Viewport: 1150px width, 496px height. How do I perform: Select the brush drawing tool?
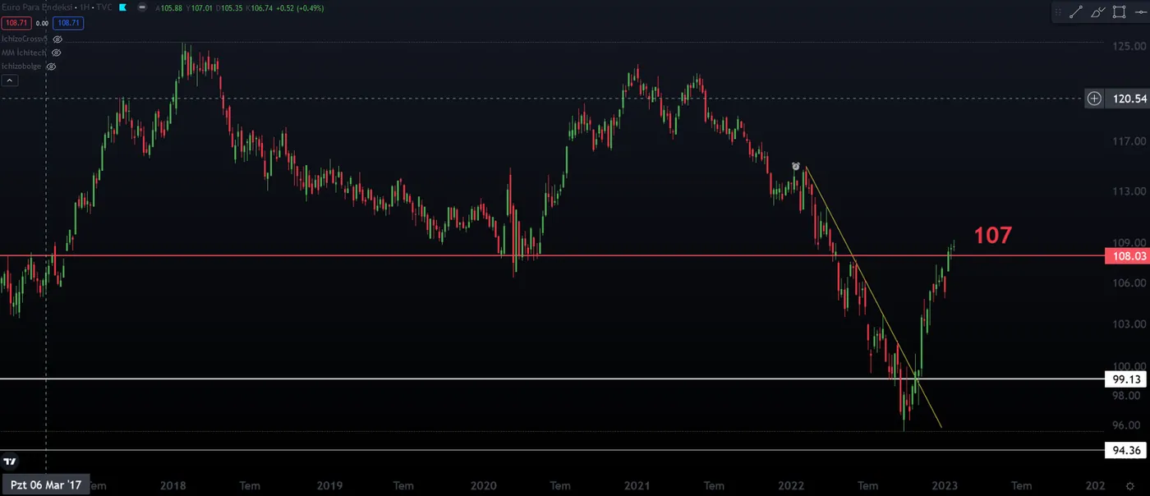click(1098, 11)
